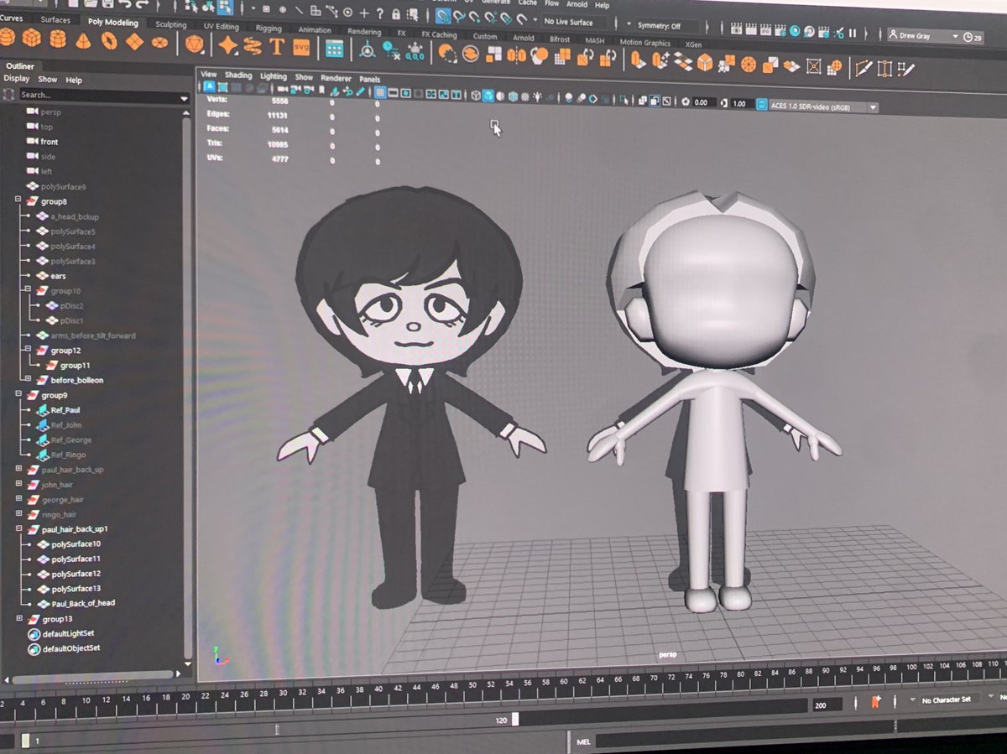The height and width of the screenshot is (754, 1007).
Task: Collapse the group9 node in Outliner
Action: [x=18, y=394]
